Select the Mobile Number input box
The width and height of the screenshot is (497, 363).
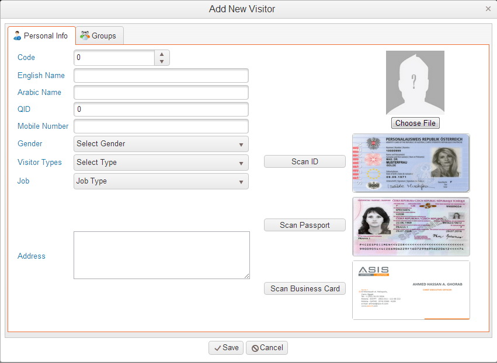(x=161, y=126)
